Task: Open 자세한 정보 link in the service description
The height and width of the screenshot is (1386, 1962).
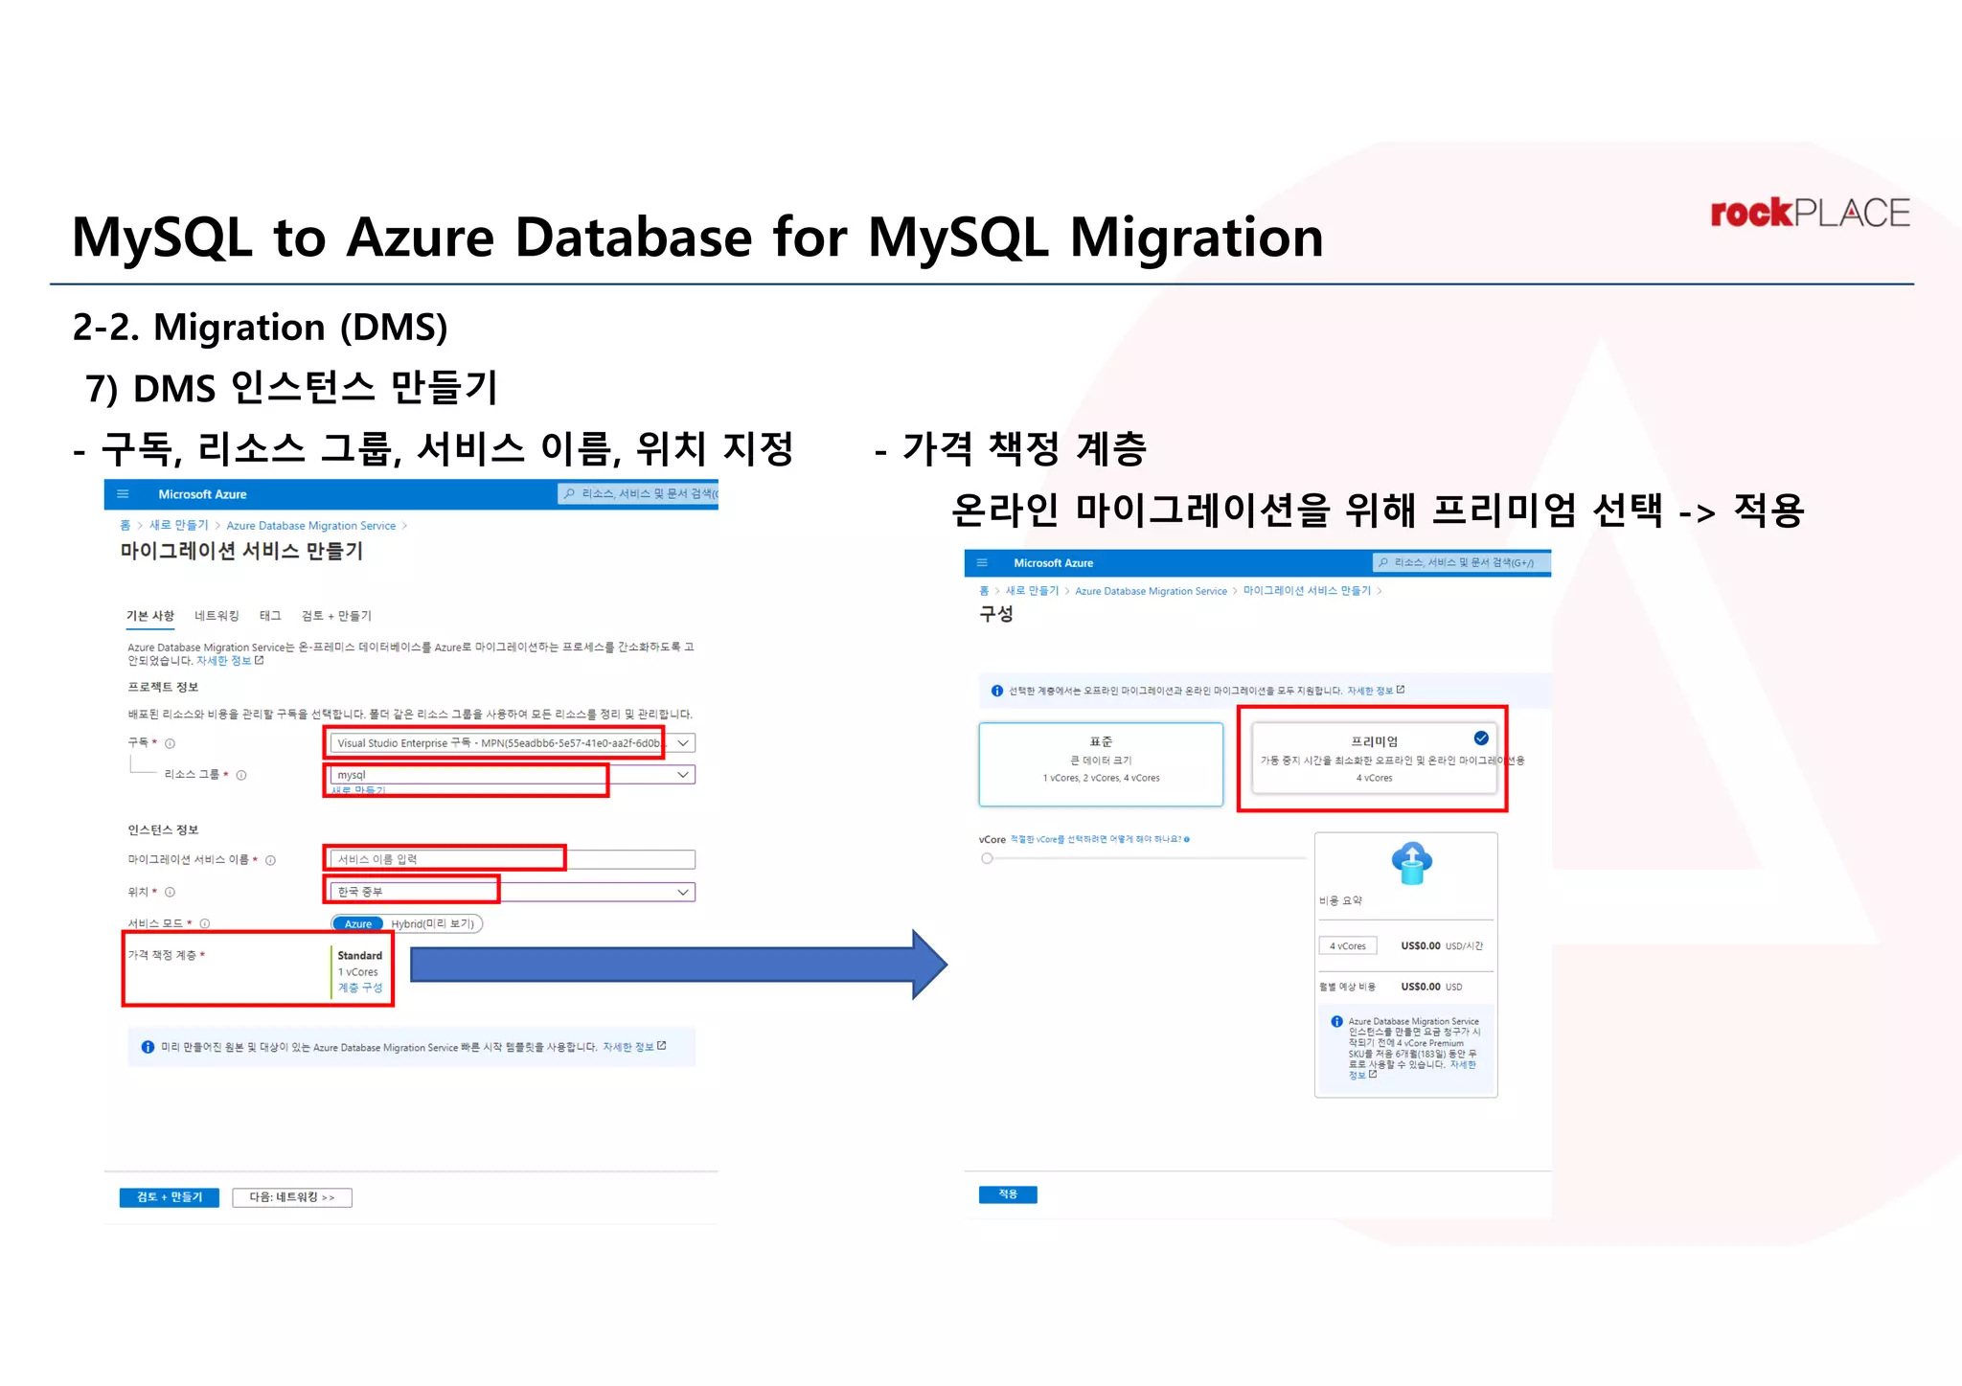Action: pos(230,661)
